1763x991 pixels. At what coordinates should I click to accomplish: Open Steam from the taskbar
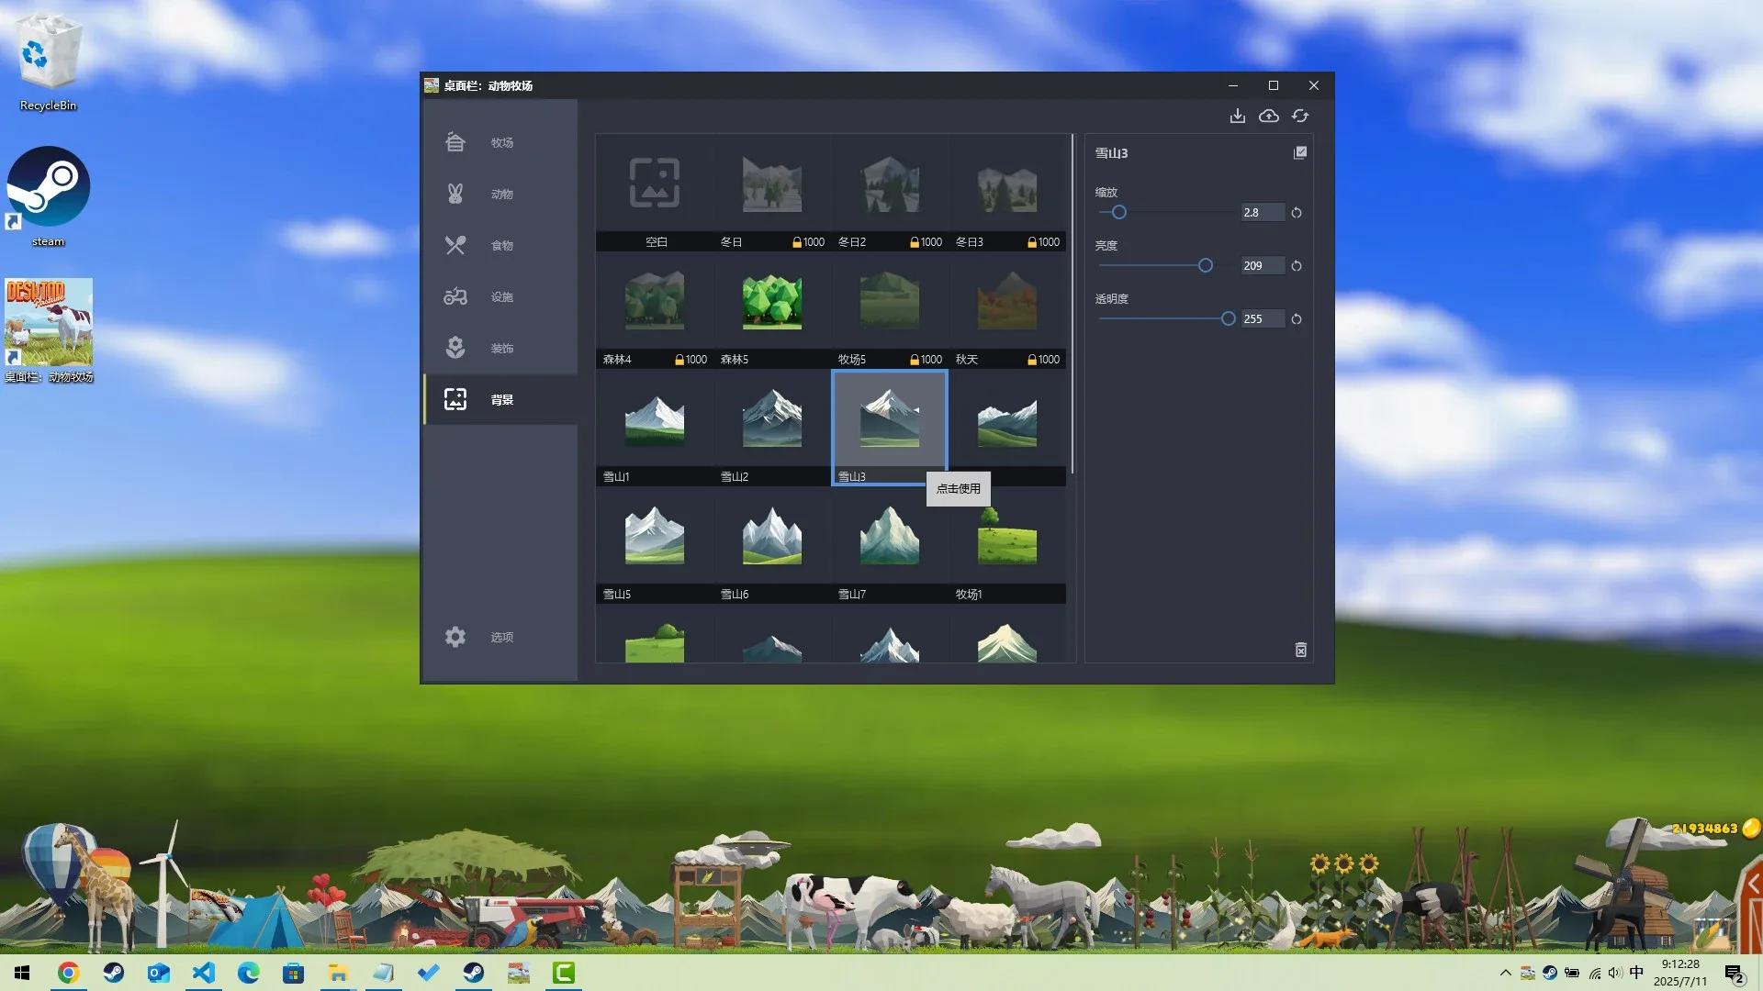point(114,973)
